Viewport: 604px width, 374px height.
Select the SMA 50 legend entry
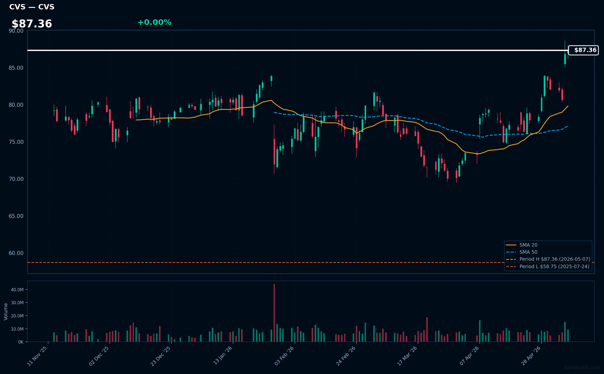point(522,252)
